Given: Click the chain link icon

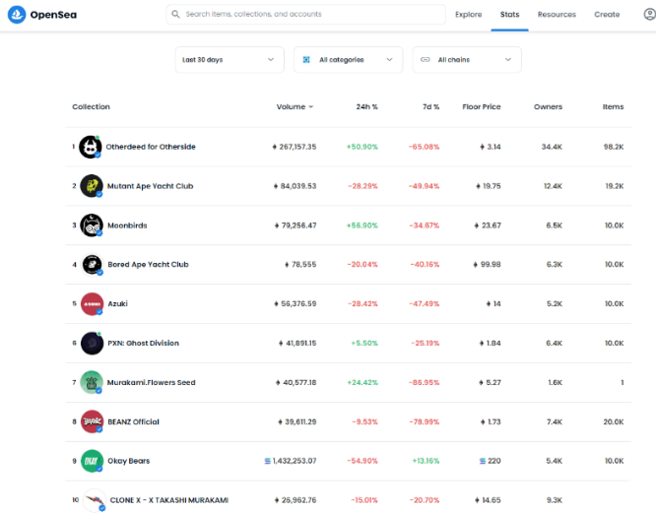Looking at the screenshot, I should click(x=426, y=60).
